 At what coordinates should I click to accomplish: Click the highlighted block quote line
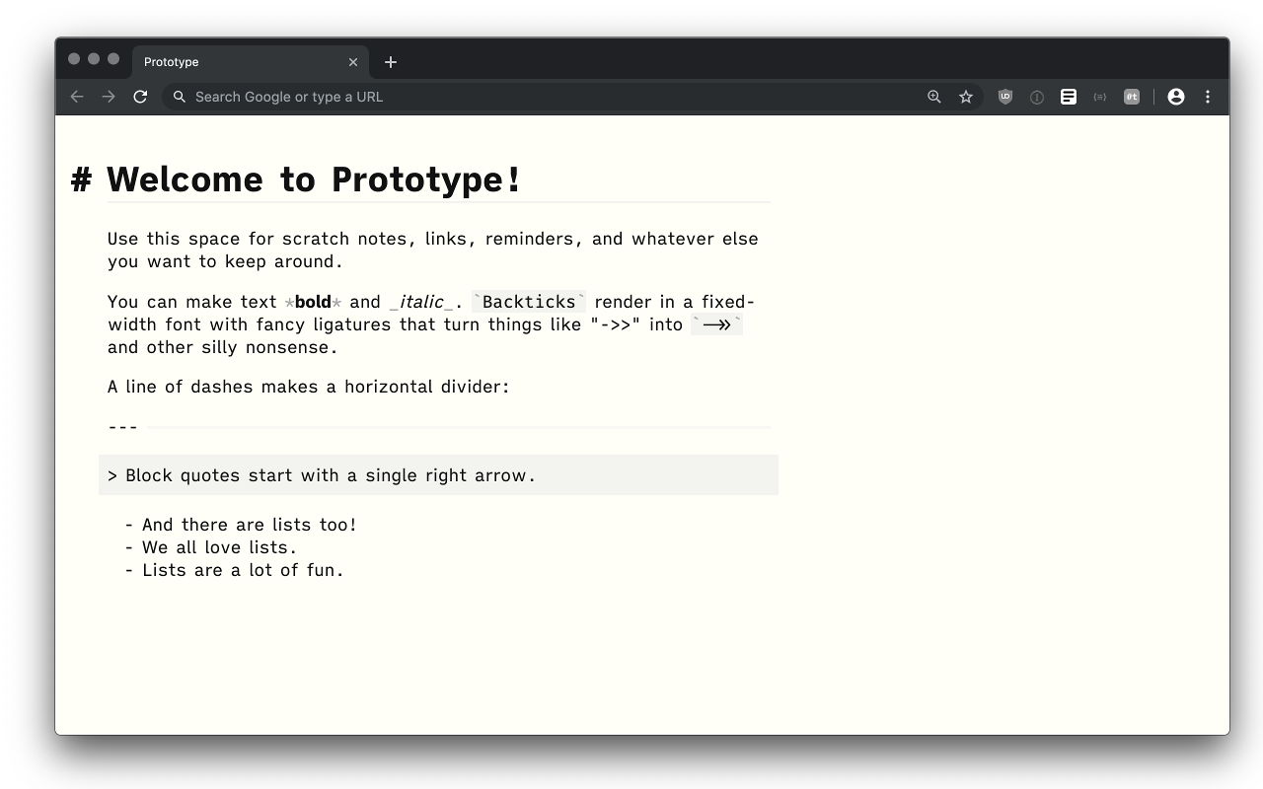pos(329,474)
